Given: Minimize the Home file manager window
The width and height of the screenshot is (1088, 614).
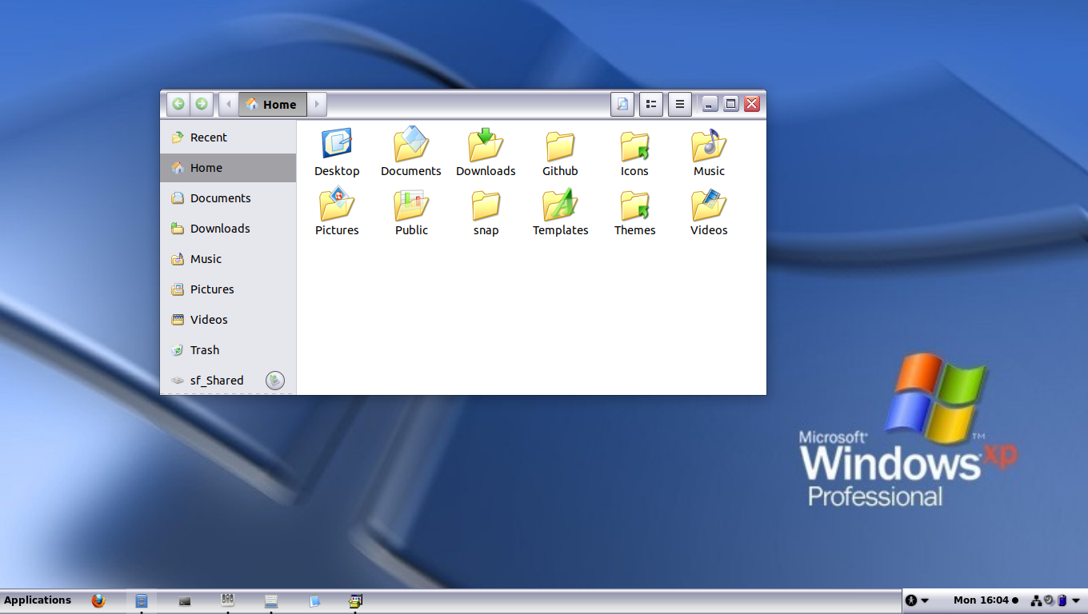Looking at the screenshot, I should [x=710, y=104].
